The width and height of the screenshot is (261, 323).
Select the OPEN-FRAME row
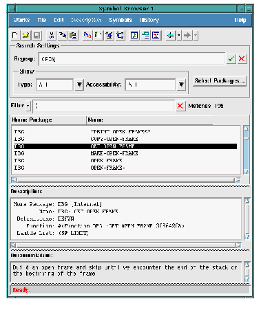pos(125,161)
